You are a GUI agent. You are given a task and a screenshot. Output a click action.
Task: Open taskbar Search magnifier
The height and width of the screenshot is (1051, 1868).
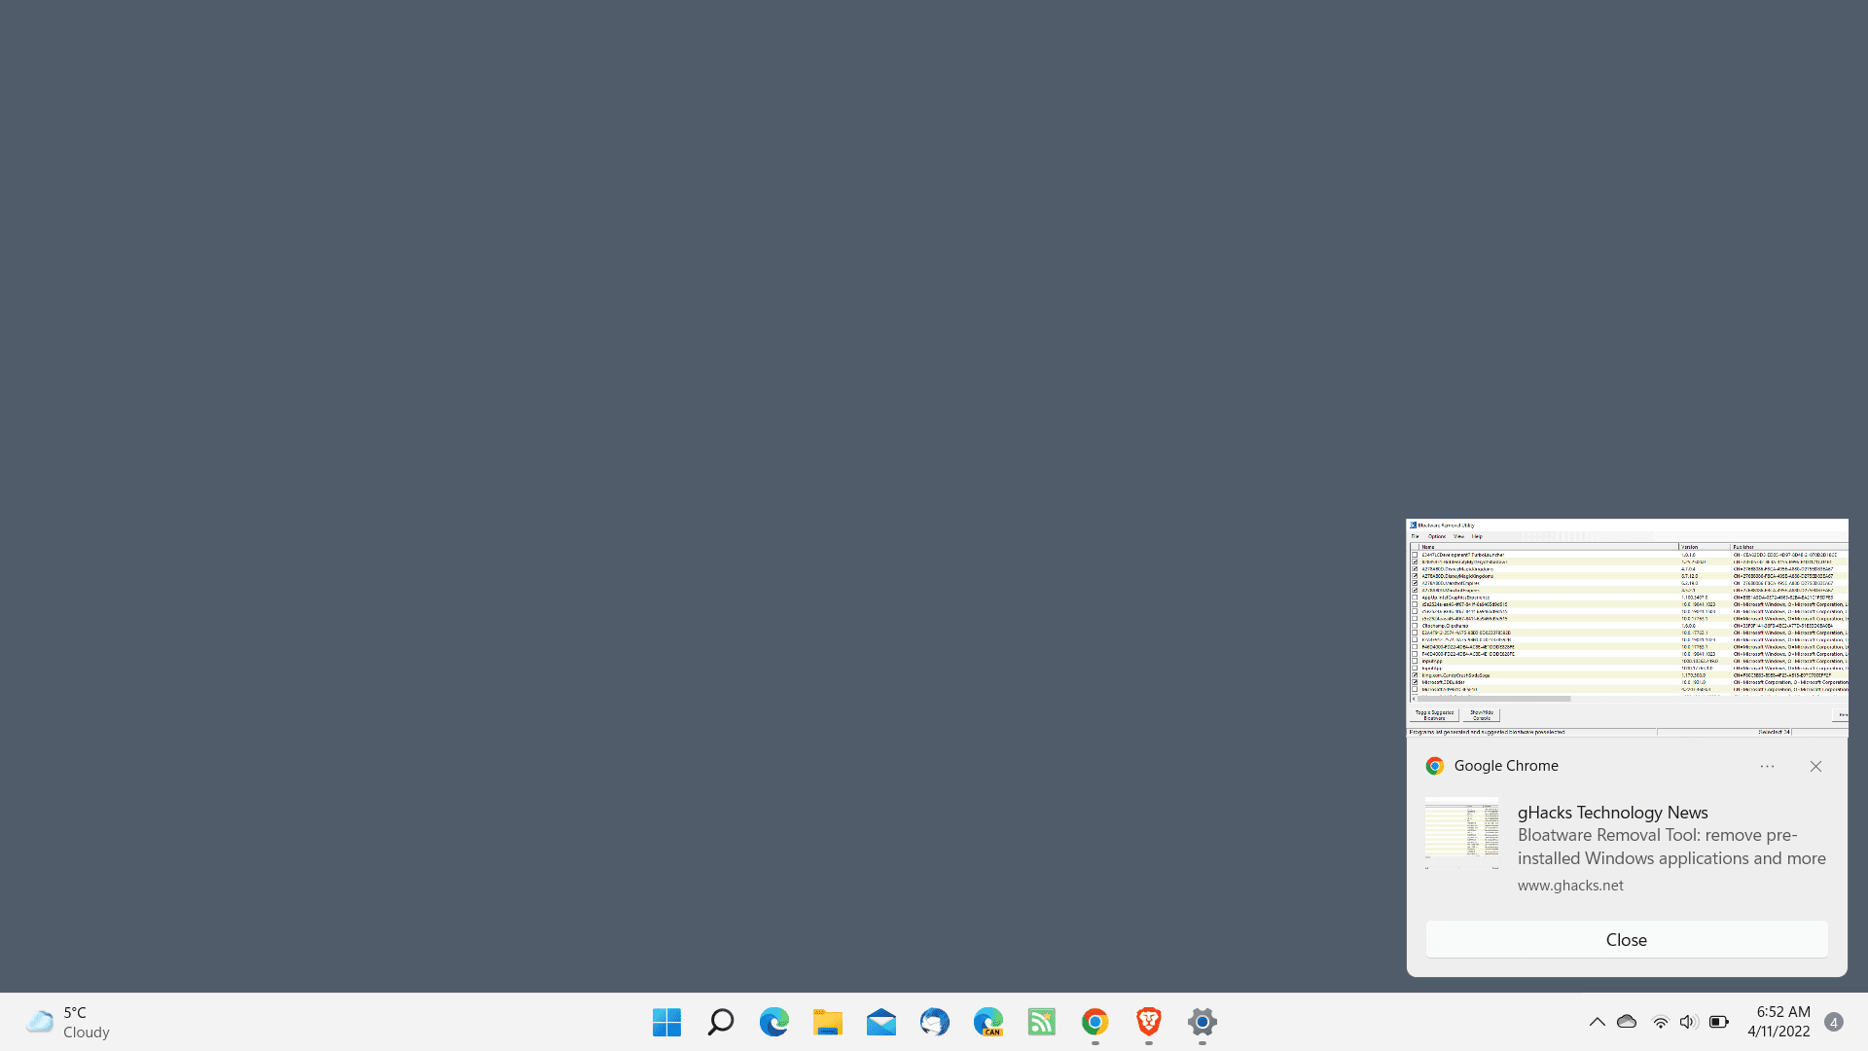[x=720, y=1022]
